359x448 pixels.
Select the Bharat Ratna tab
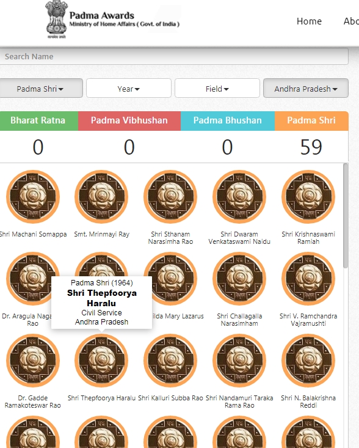[38, 120]
